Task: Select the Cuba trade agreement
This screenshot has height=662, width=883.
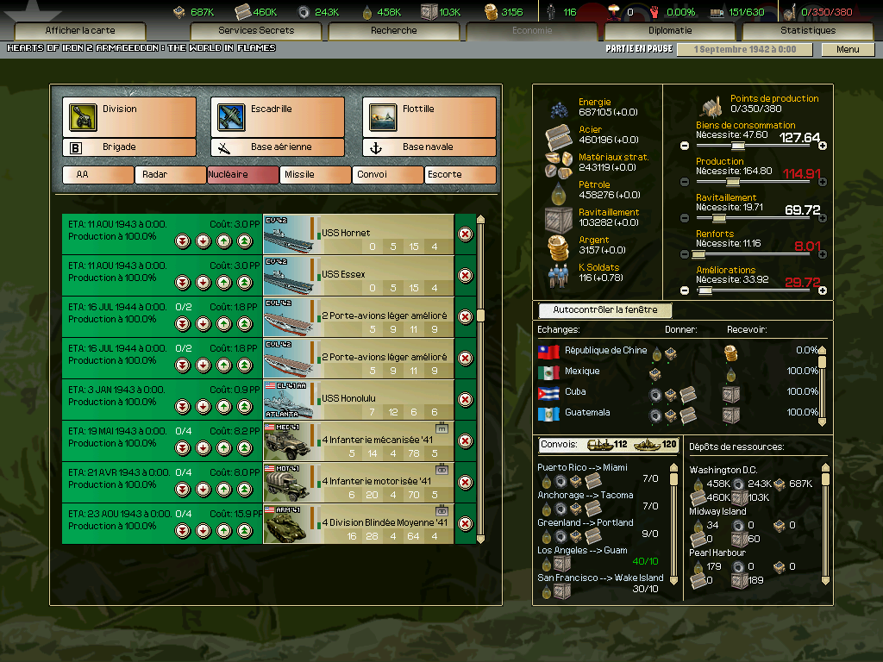Action: [x=678, y=392]
